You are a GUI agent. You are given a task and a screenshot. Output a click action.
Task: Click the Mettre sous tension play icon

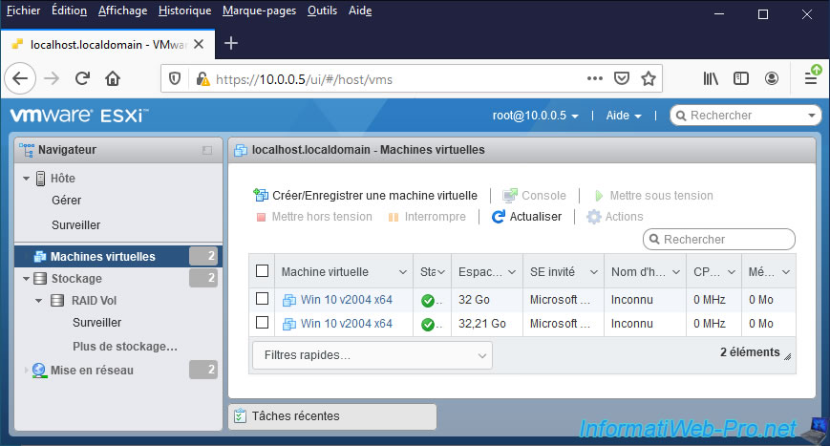[599, 196]
